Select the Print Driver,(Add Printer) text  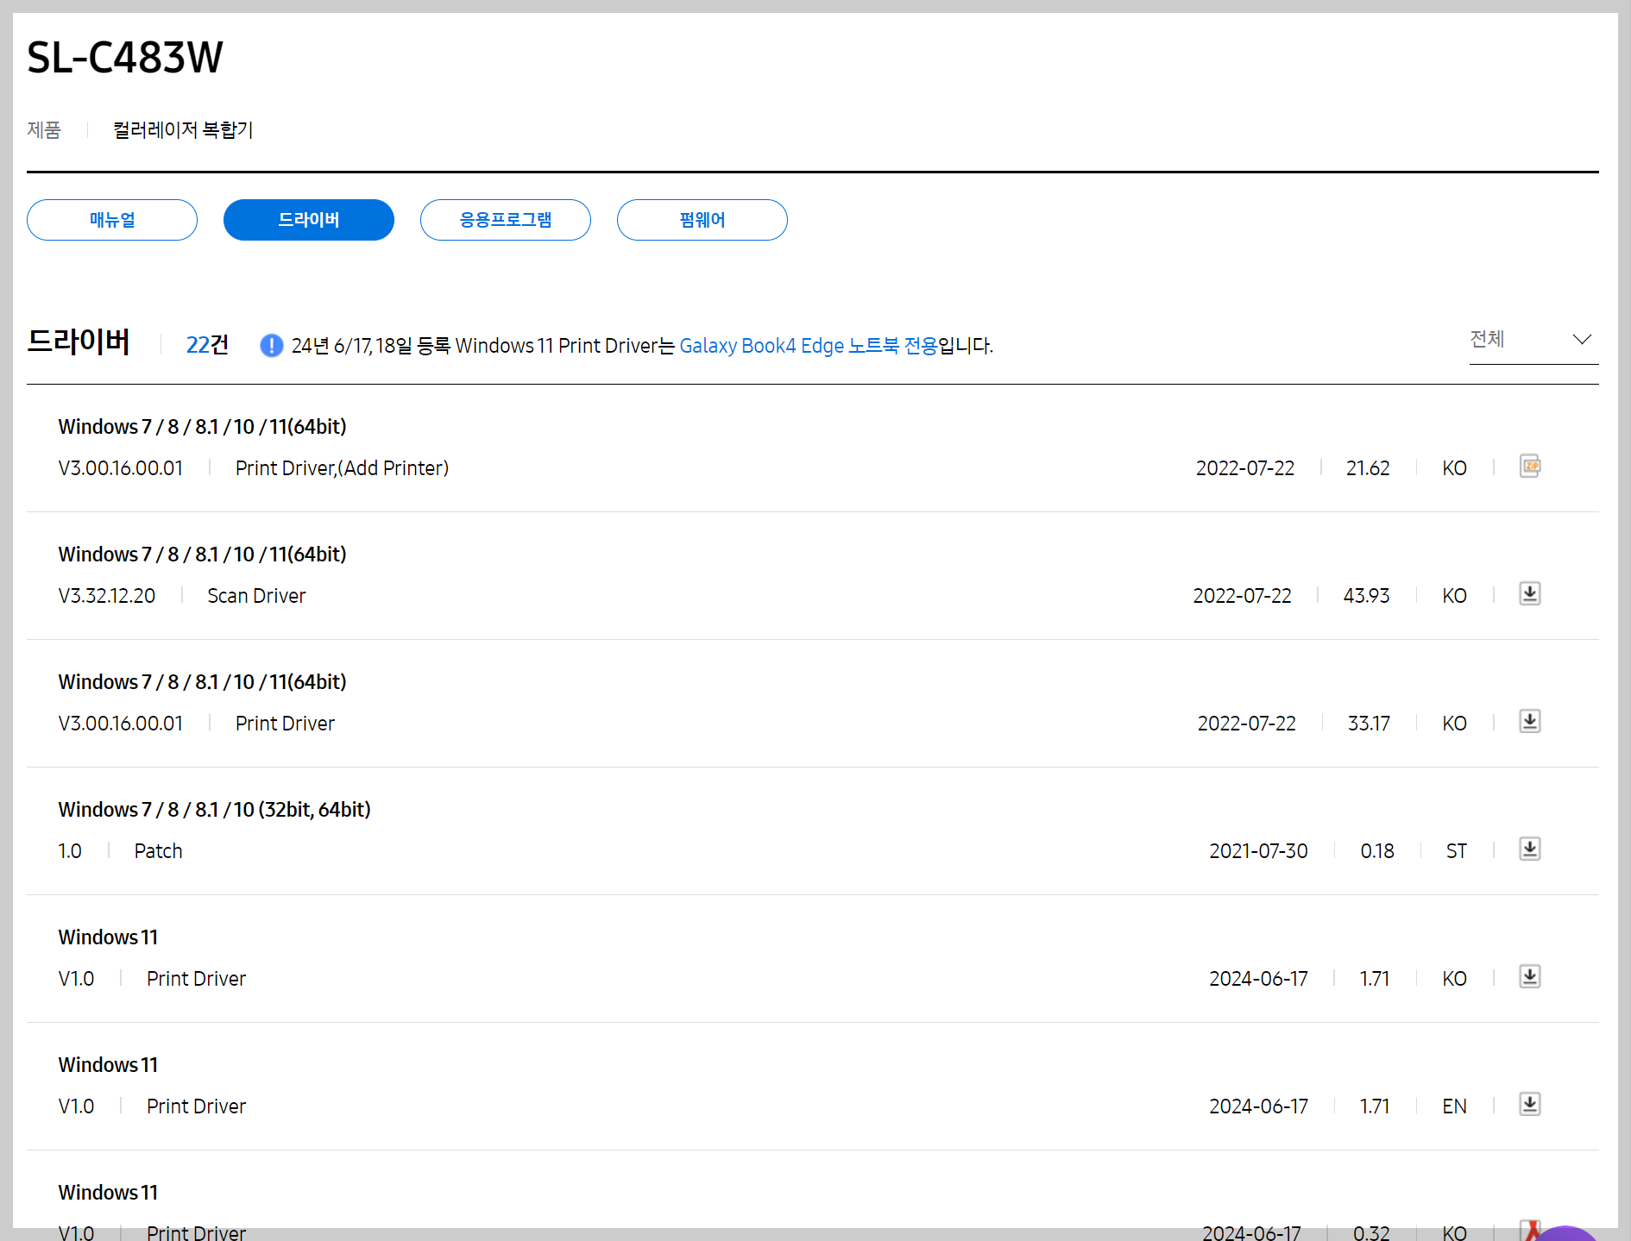coord(342,468)
